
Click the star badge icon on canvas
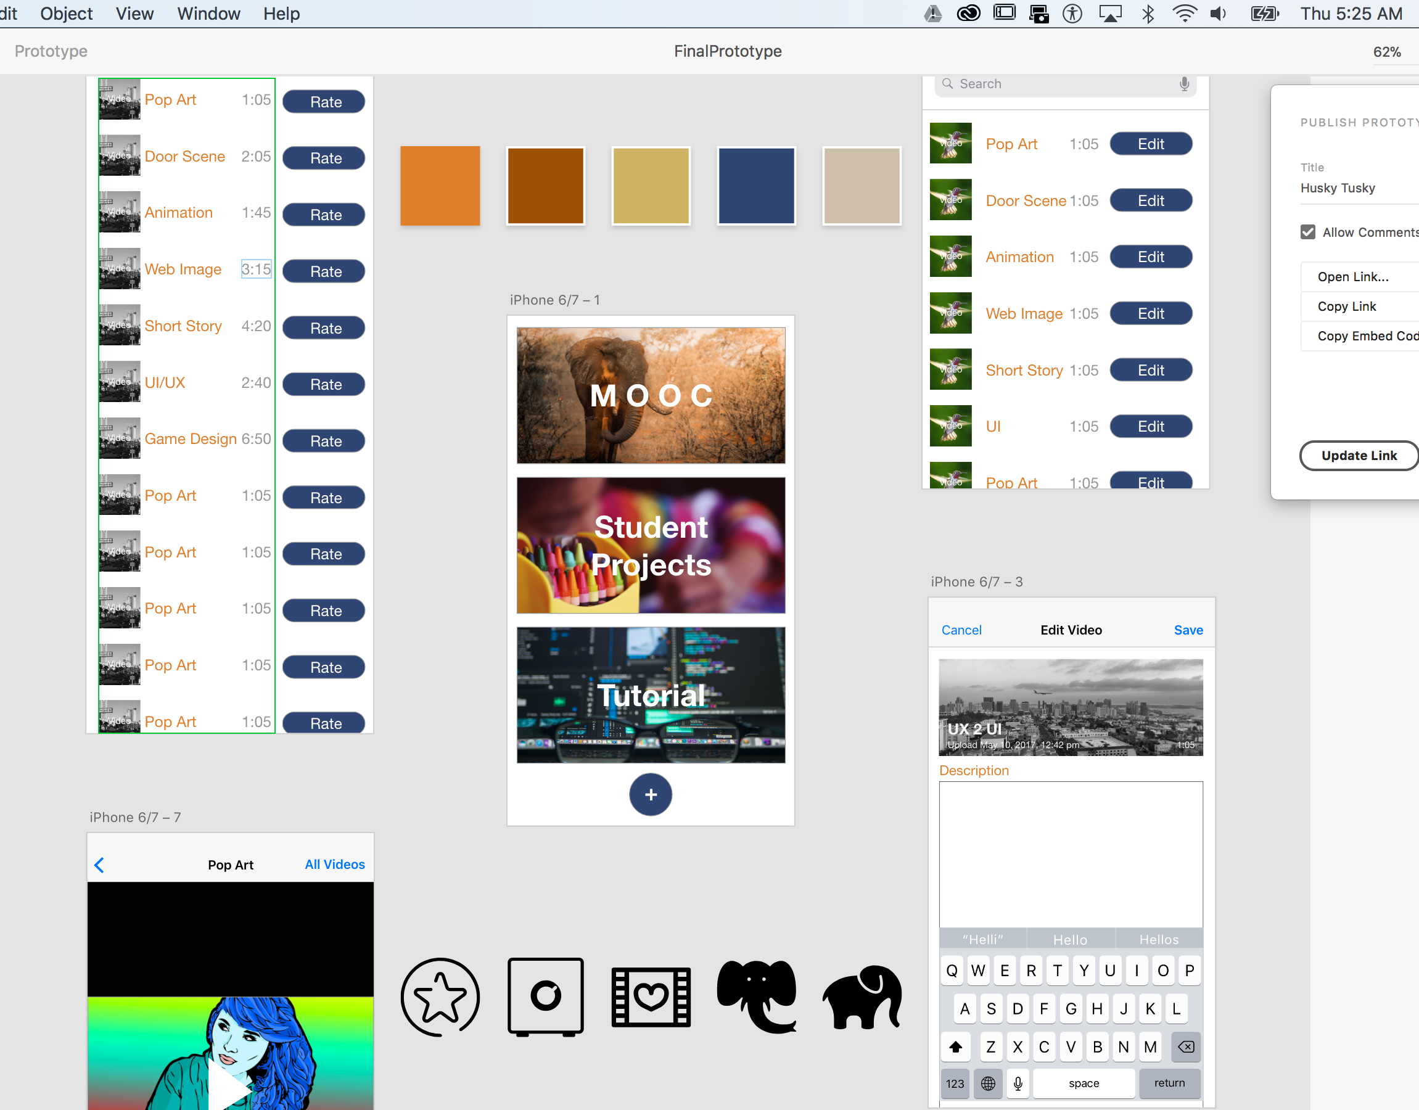[440, 997]
